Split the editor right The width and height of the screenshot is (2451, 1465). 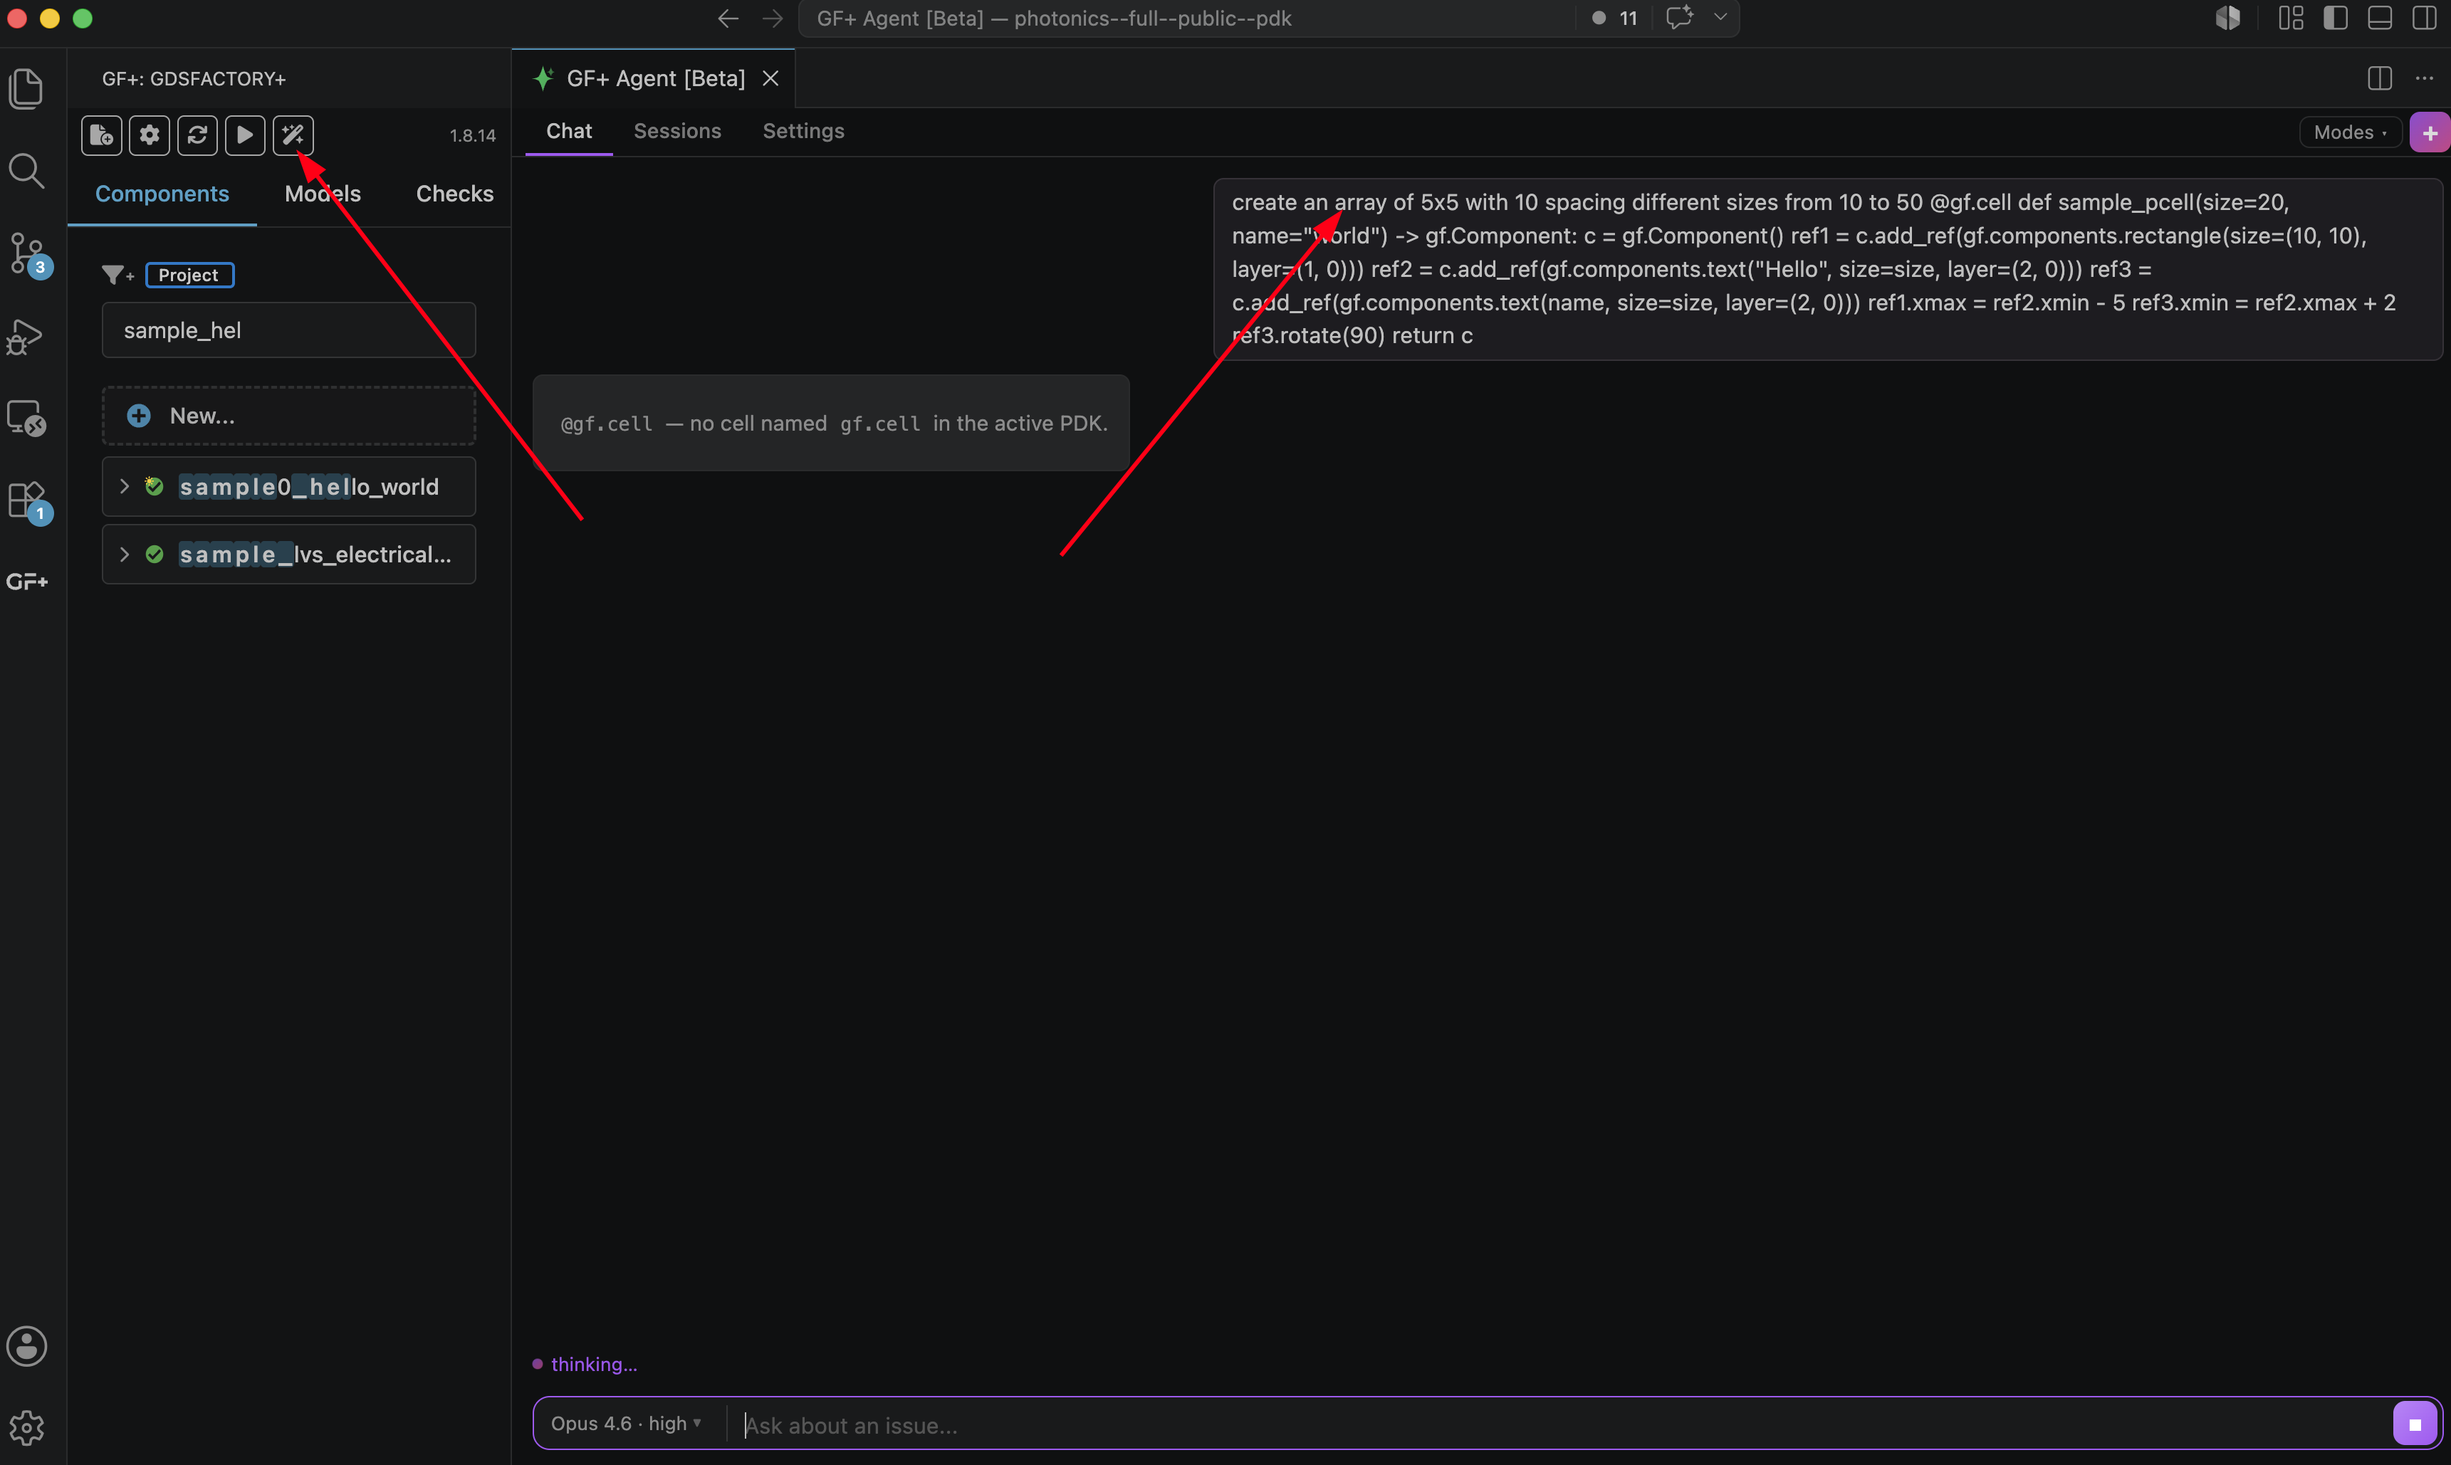2380,78
